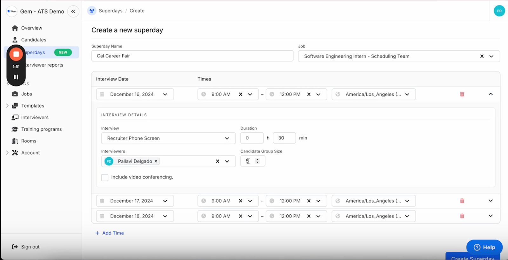Expand the December 17 interview details
The image size is (508, 260).
coord(491,201)
